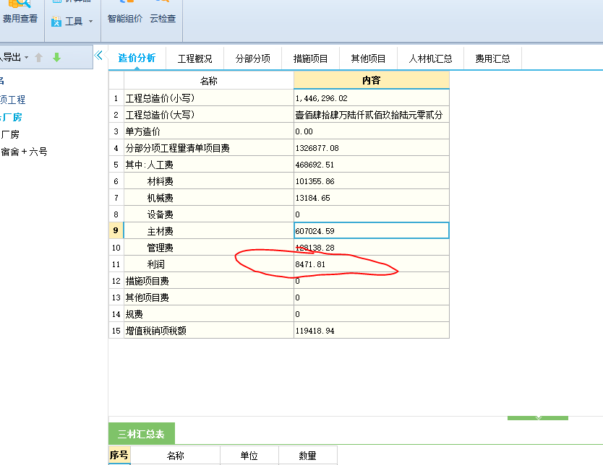Open the 费用查看 cost view tool
603x465 pixels.
pos(20,12)
